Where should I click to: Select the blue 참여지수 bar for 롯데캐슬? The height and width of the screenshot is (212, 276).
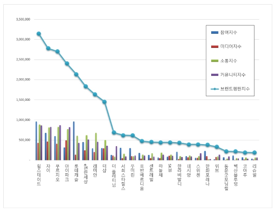[74, 141]
